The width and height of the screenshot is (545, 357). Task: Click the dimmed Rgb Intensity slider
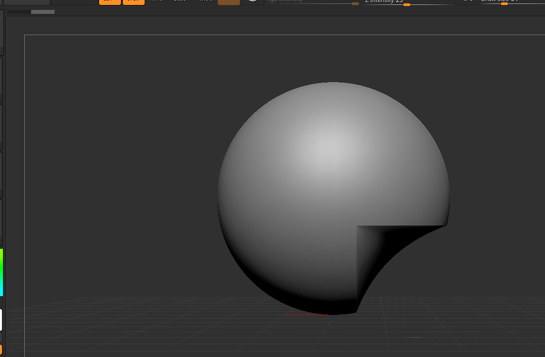coord(313,2)
